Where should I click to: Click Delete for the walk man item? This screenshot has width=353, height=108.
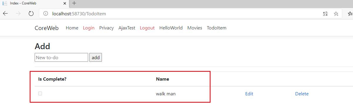click(x=302, y=94)
